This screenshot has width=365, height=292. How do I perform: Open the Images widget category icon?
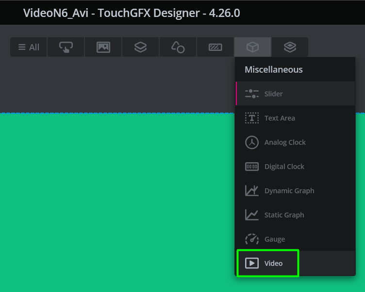(103, 47)
